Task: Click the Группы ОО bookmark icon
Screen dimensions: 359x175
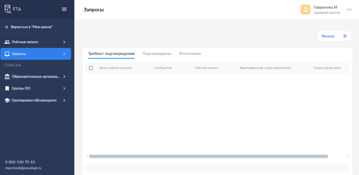Action: click(7, 88)
